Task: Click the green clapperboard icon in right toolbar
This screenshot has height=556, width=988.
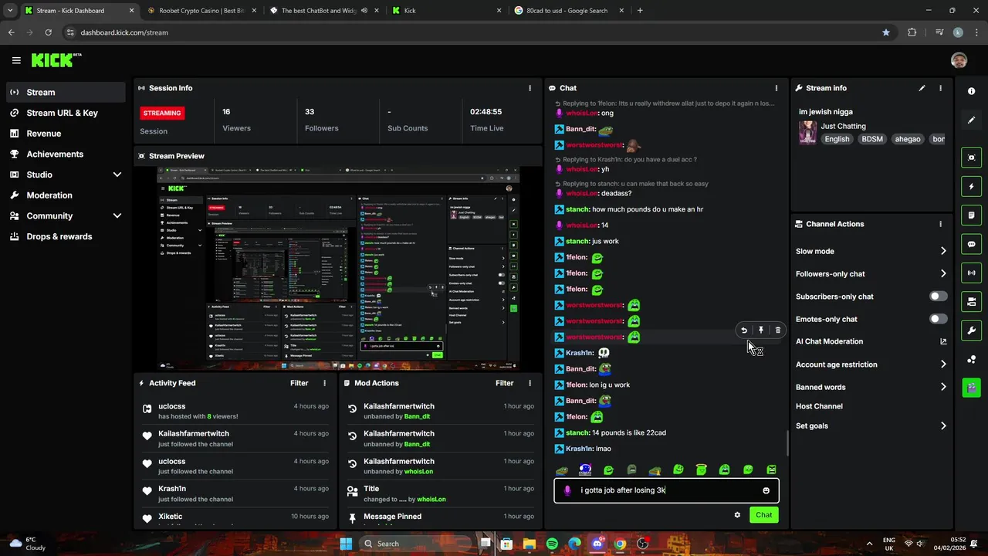Action: 971,388
